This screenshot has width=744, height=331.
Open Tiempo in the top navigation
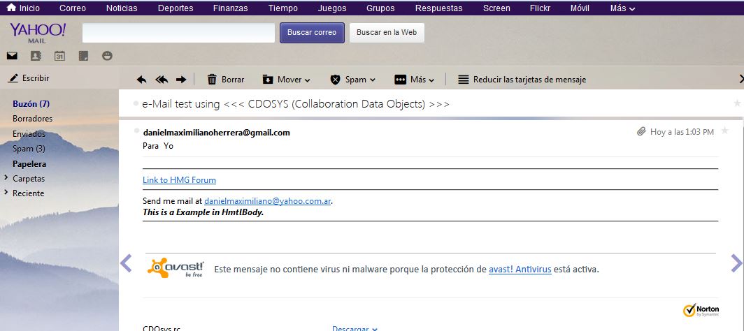282,8
